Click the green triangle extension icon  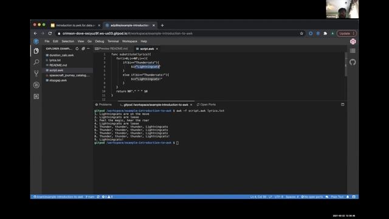[332, 33]
